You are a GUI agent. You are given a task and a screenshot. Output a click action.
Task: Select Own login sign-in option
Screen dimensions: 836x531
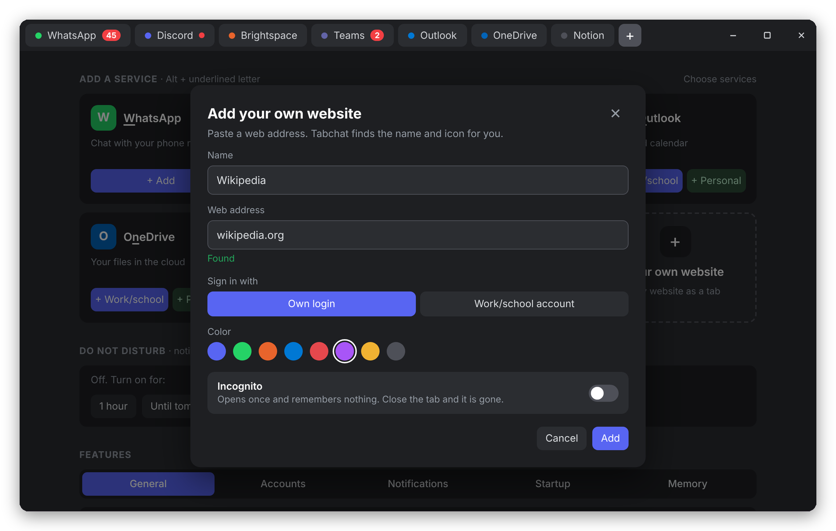pos(312,304)
